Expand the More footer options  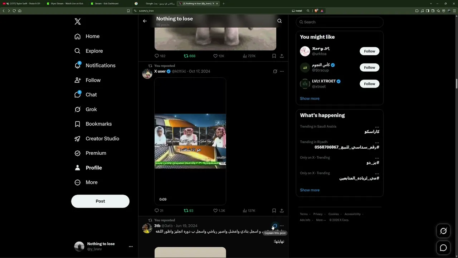(320, 220)
